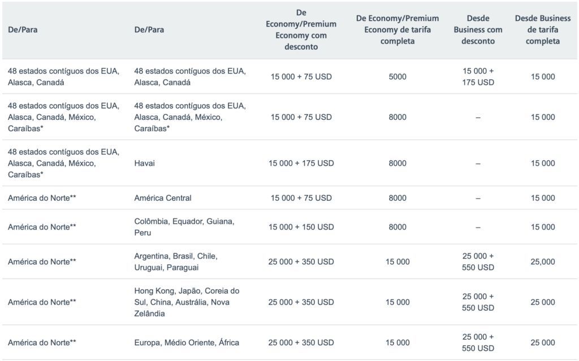Select the Economy de tarifa completa header
Image resolution: width=579 pixels, height=361 pixels.
tap(397, 29)
